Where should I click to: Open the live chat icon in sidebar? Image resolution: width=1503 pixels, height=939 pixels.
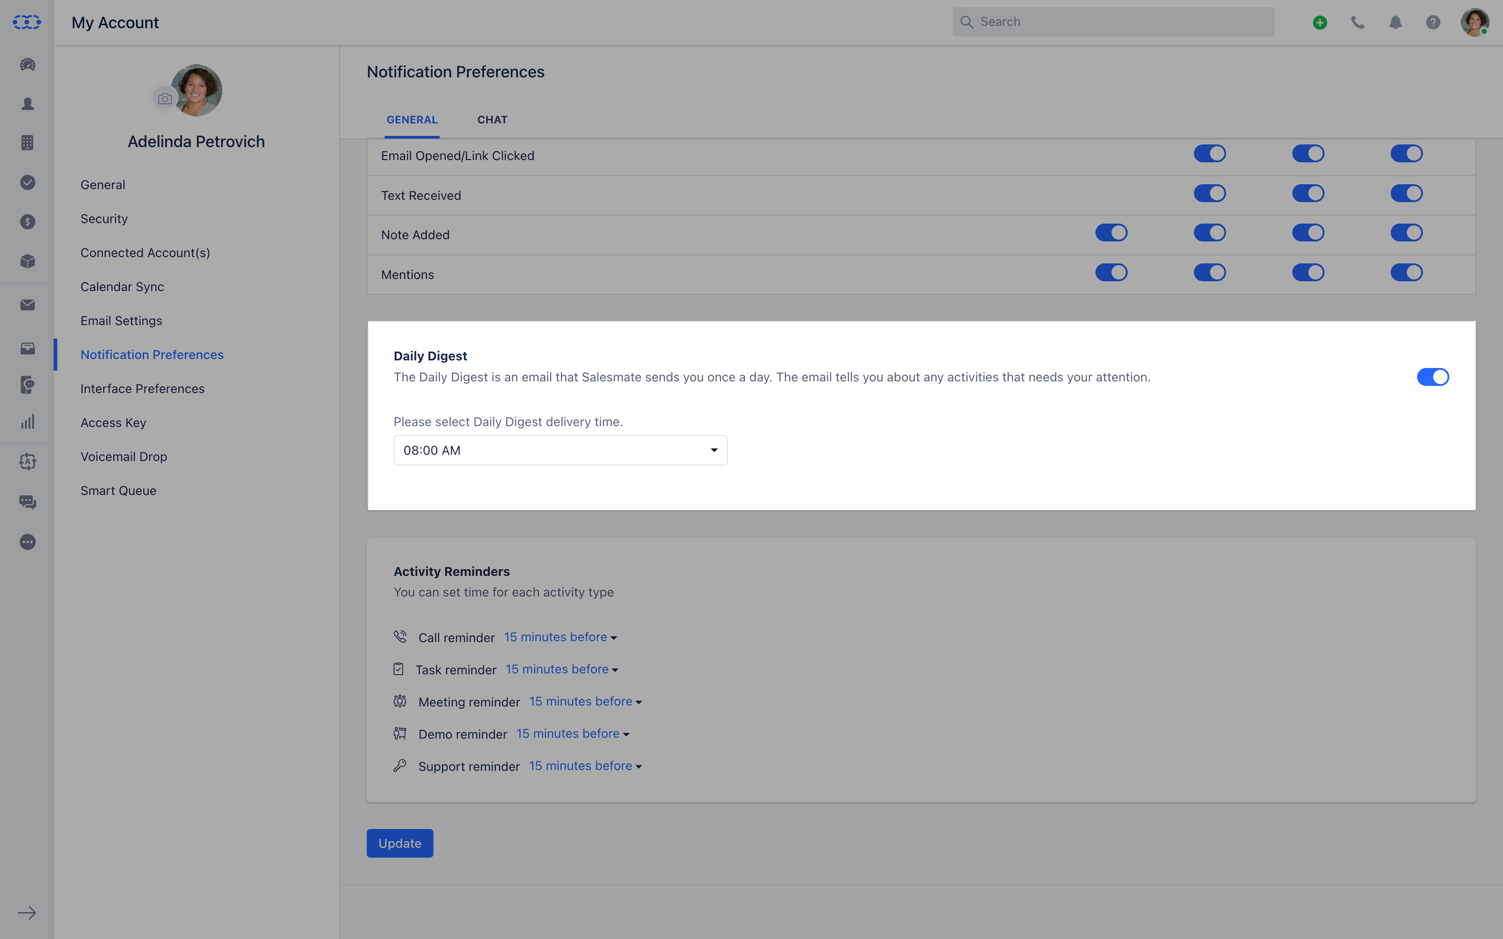pos(27,502)
